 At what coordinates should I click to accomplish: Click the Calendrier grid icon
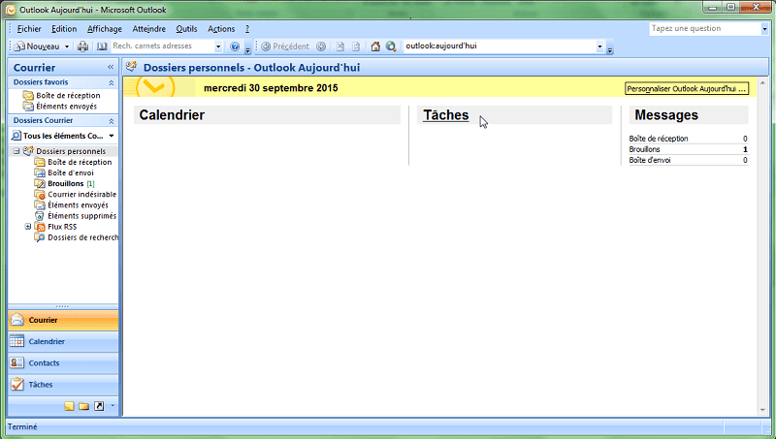[16, 341]
